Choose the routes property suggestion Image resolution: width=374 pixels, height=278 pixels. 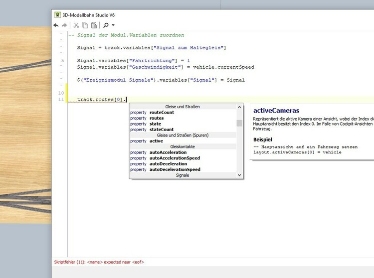[156, 118]
